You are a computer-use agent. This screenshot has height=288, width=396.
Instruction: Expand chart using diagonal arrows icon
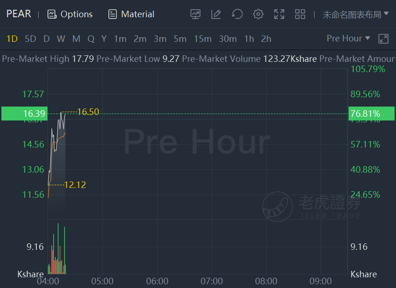[383, 39]
